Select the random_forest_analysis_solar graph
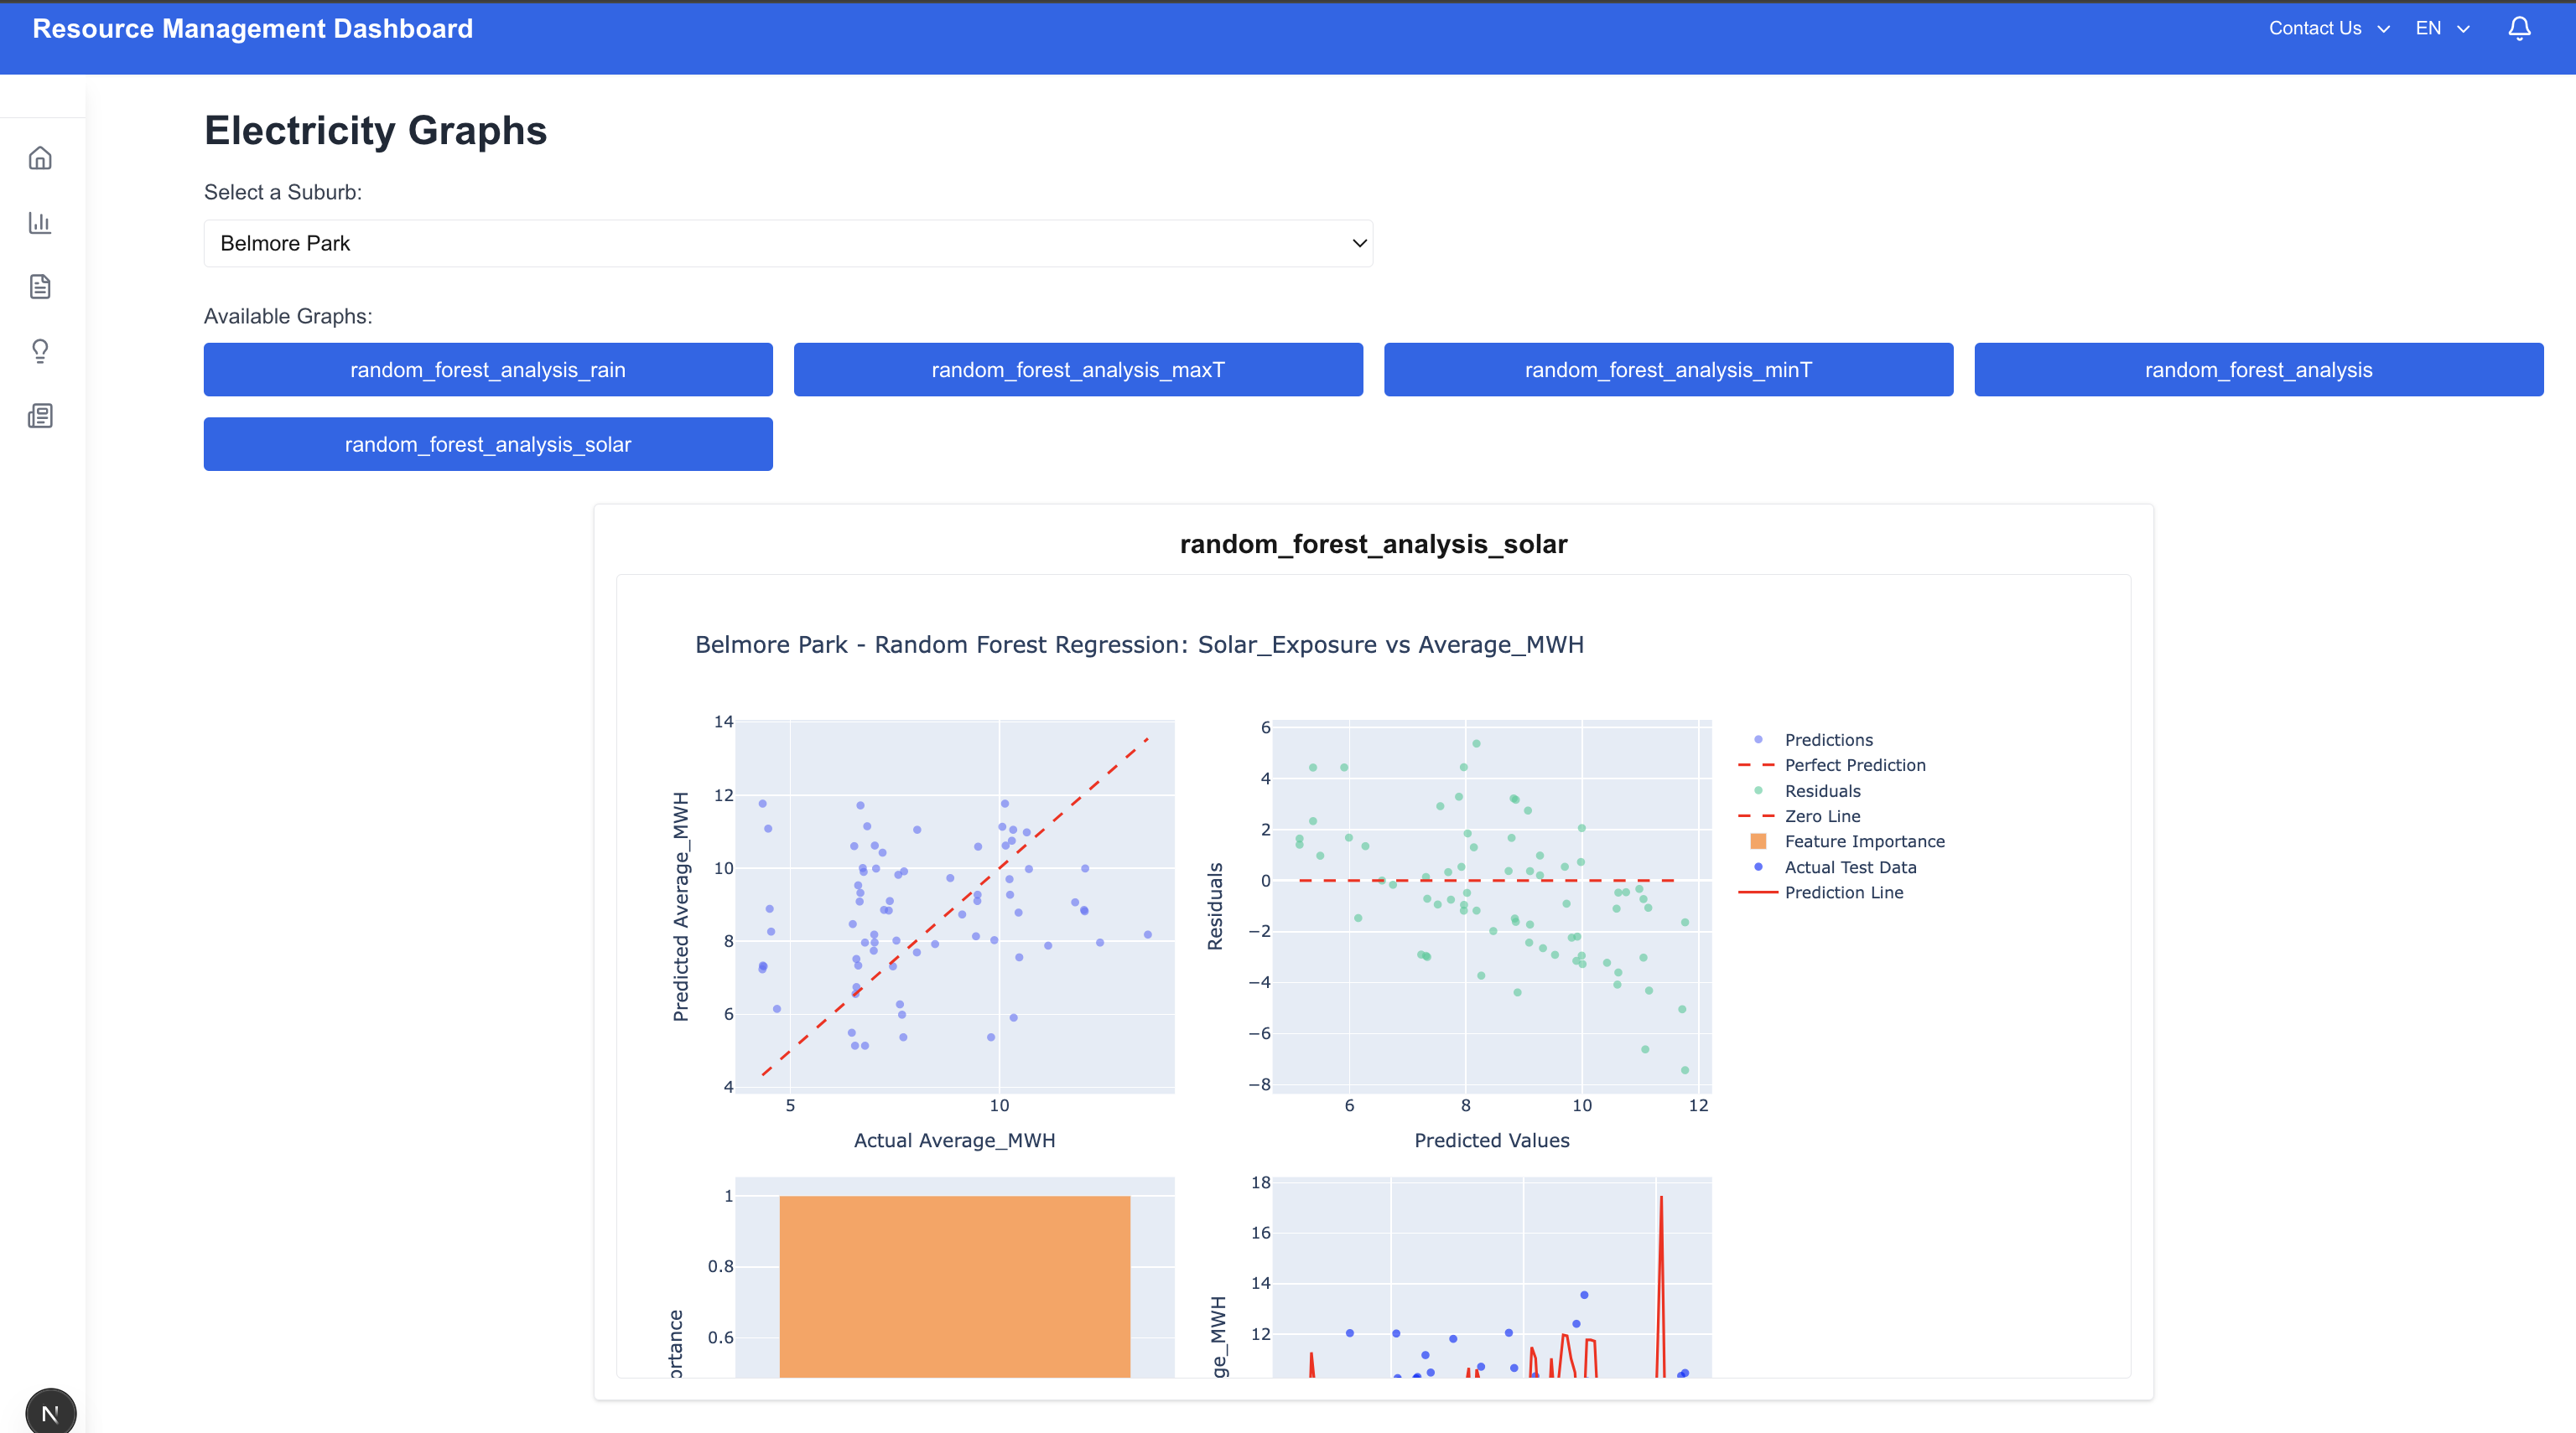This screenshot has height=1433, width=2576. 488,445
